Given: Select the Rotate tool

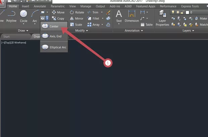Looking at the screenshot, I should [x=77, y=12].
